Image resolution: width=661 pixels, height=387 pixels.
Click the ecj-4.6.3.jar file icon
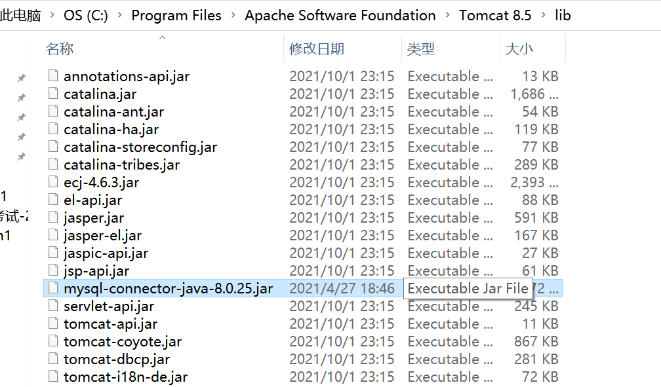click(53, 182)
